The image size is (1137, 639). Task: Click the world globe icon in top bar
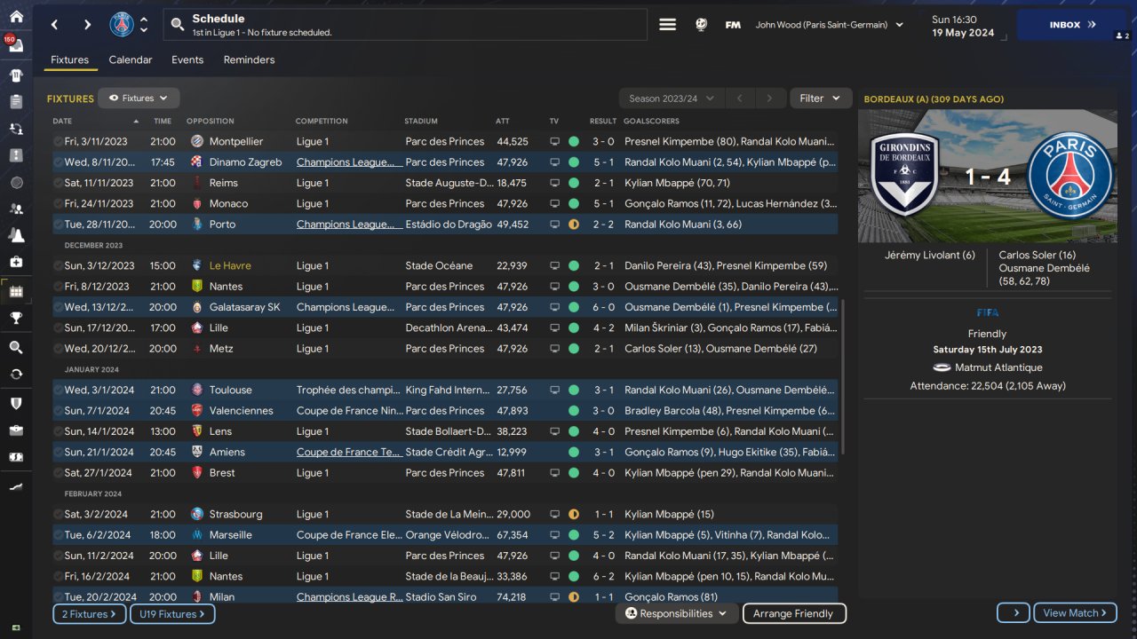coord(701,25)
